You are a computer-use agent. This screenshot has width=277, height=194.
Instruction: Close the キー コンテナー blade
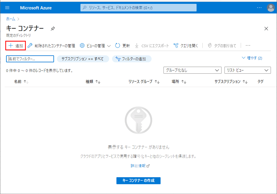point(266,29)
